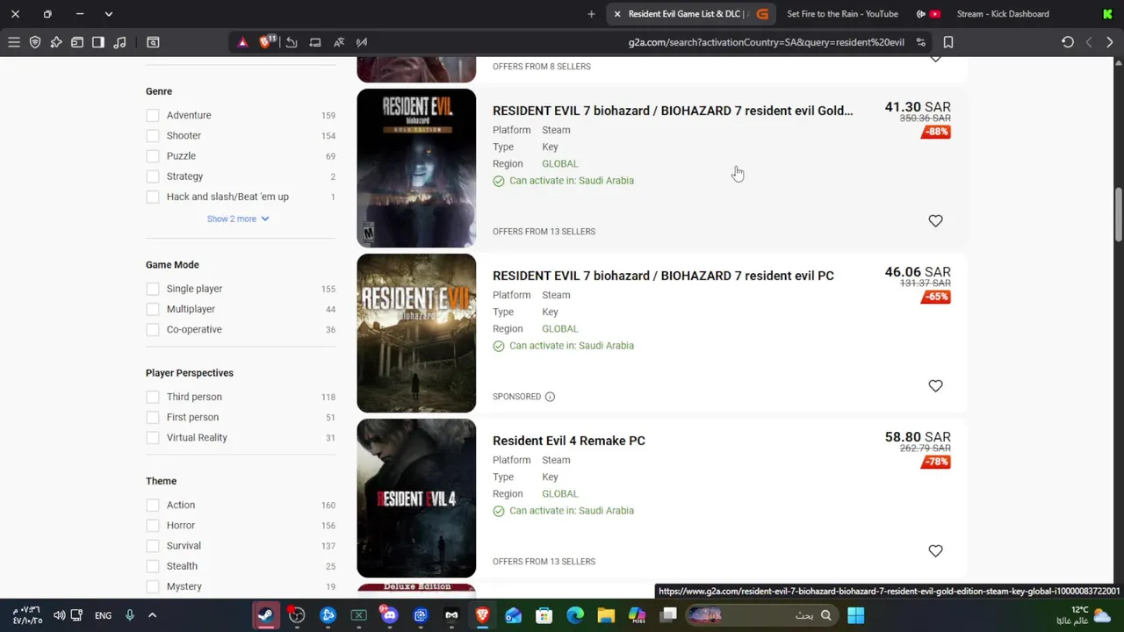Image resolution: width=1124 pixels, height=632 pixels.
Task: Open the Brave VPN shield icon
Action: [35, 42]
